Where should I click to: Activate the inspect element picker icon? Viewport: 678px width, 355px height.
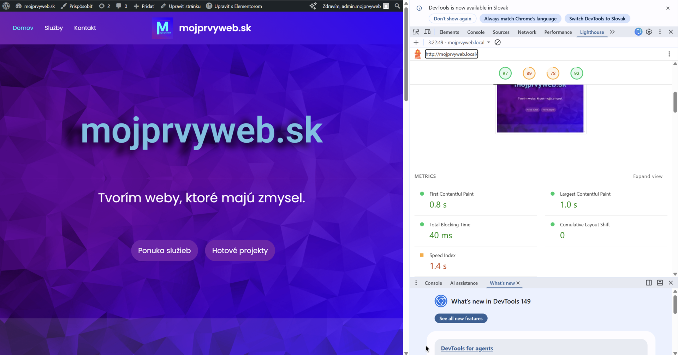pyautogui.click(x=416, y=32)
